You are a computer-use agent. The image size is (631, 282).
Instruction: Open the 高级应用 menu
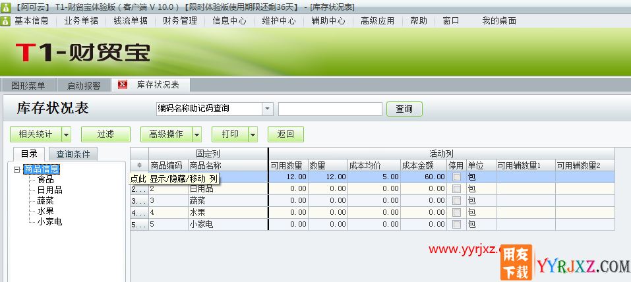coord(377,21)
